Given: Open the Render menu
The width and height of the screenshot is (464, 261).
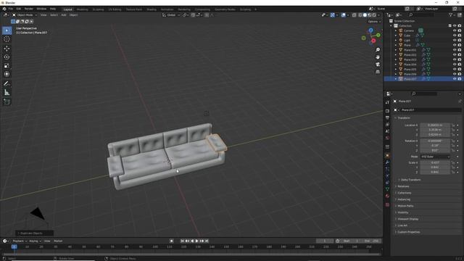Looking at the screenshot, I should [29, 9].
